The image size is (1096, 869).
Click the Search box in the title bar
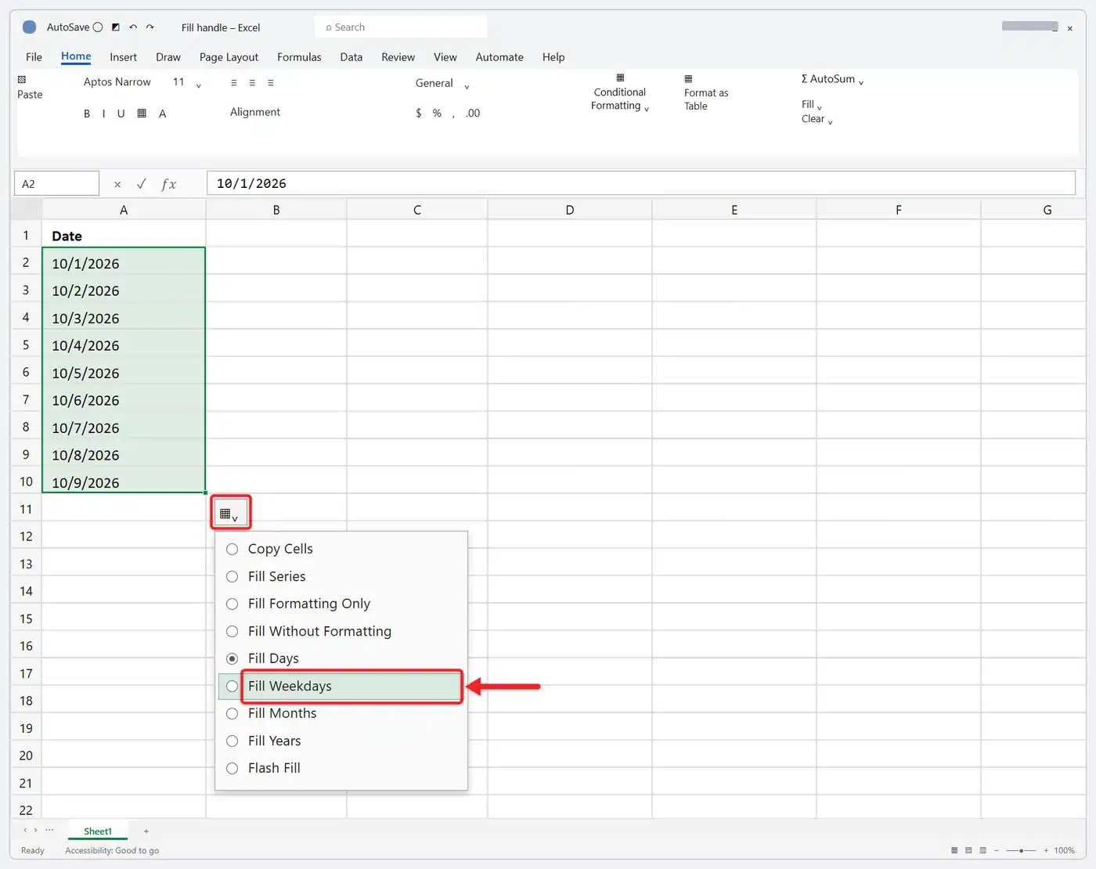pos(401,27)
